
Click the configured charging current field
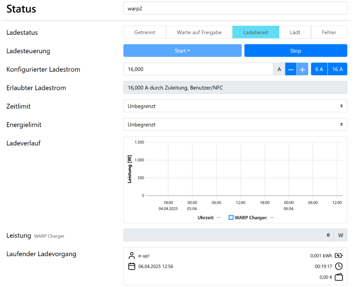coord(198,69)
